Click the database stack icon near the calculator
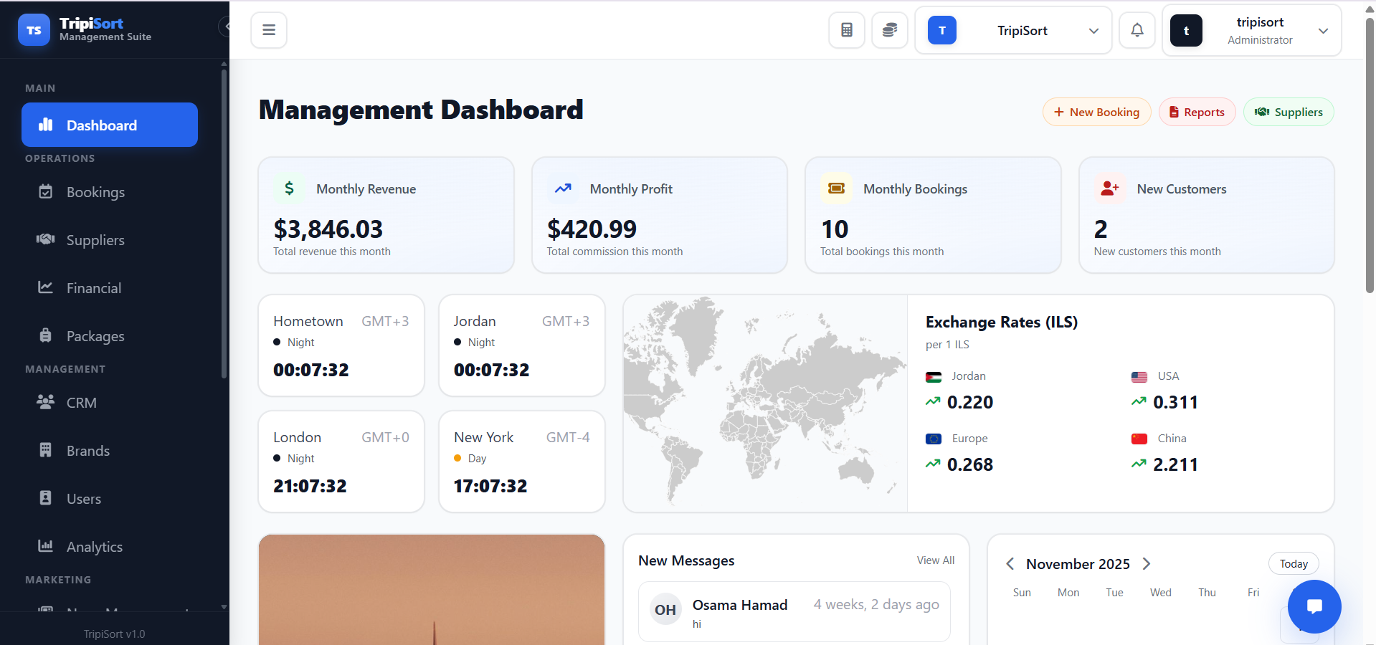 (x=889, y=29)
